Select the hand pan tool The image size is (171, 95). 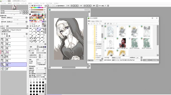pos(37,26)
